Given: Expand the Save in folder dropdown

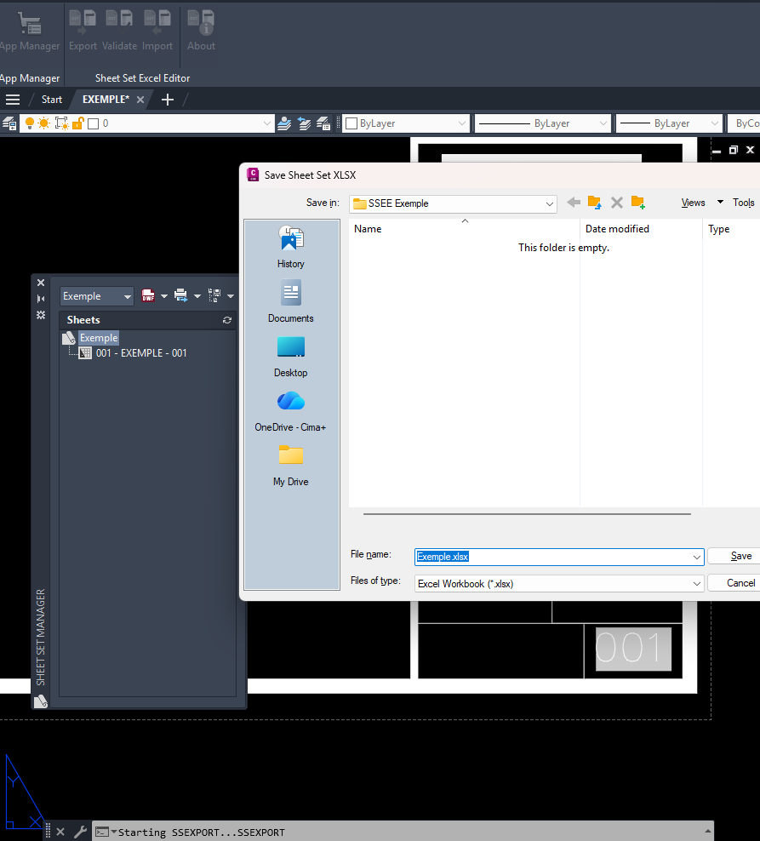Looking at the screenshot, I should 549,203.
